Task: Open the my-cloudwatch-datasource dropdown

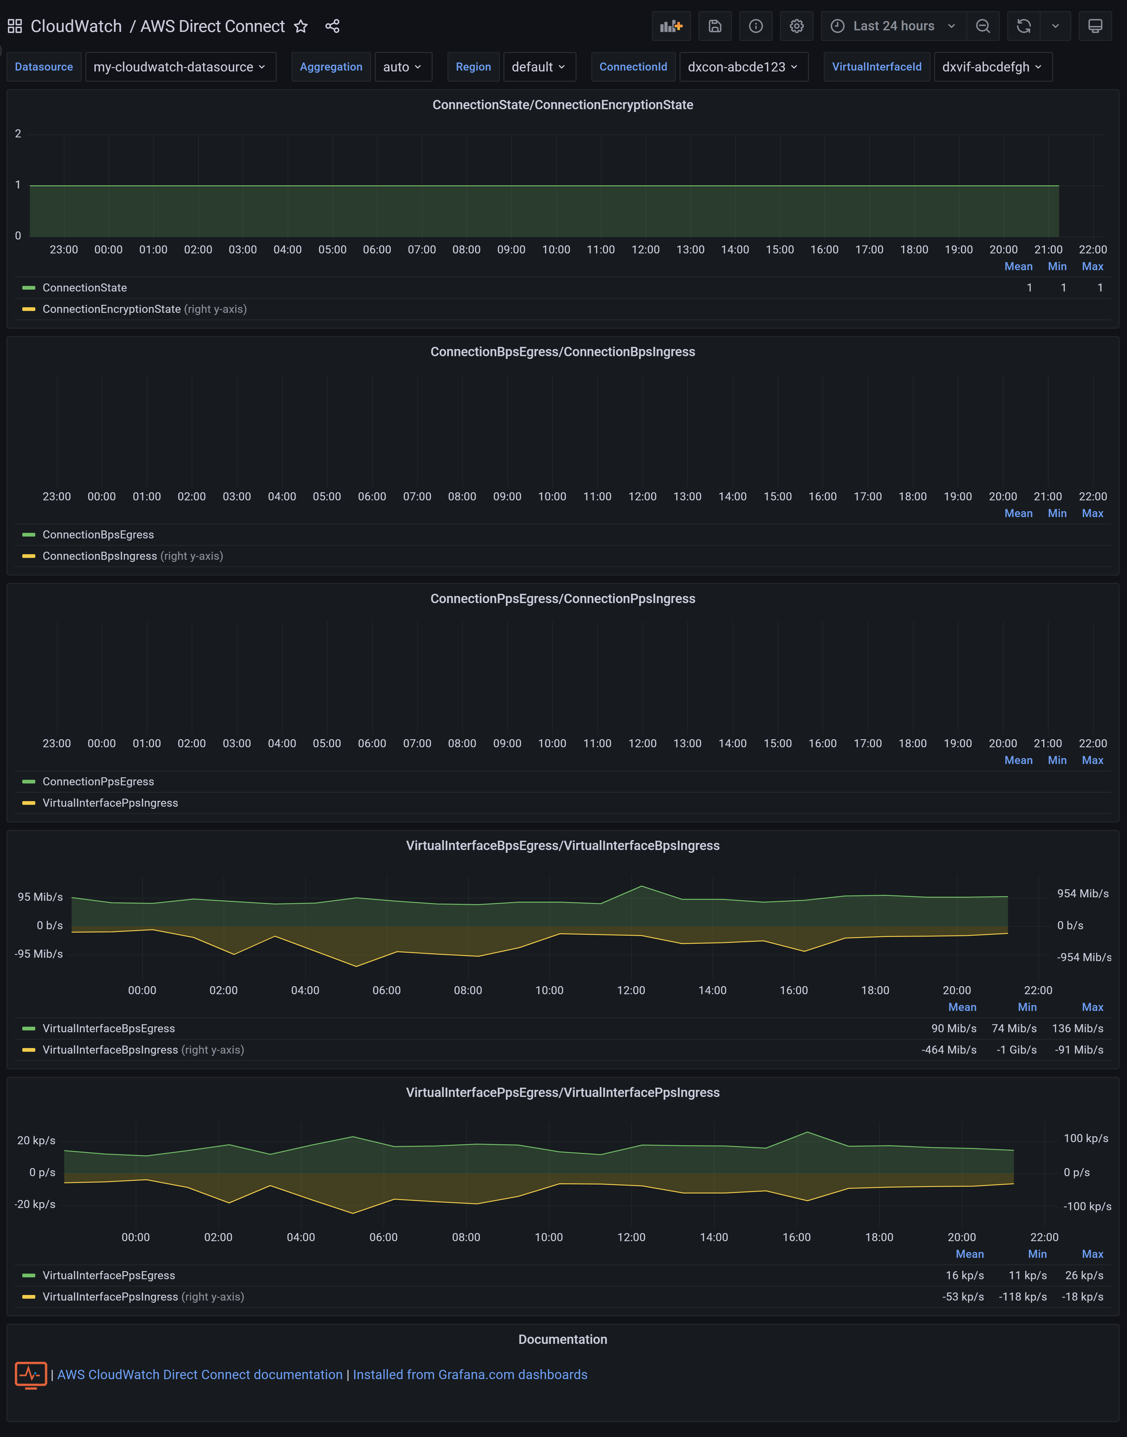Action: coord(180,67)
